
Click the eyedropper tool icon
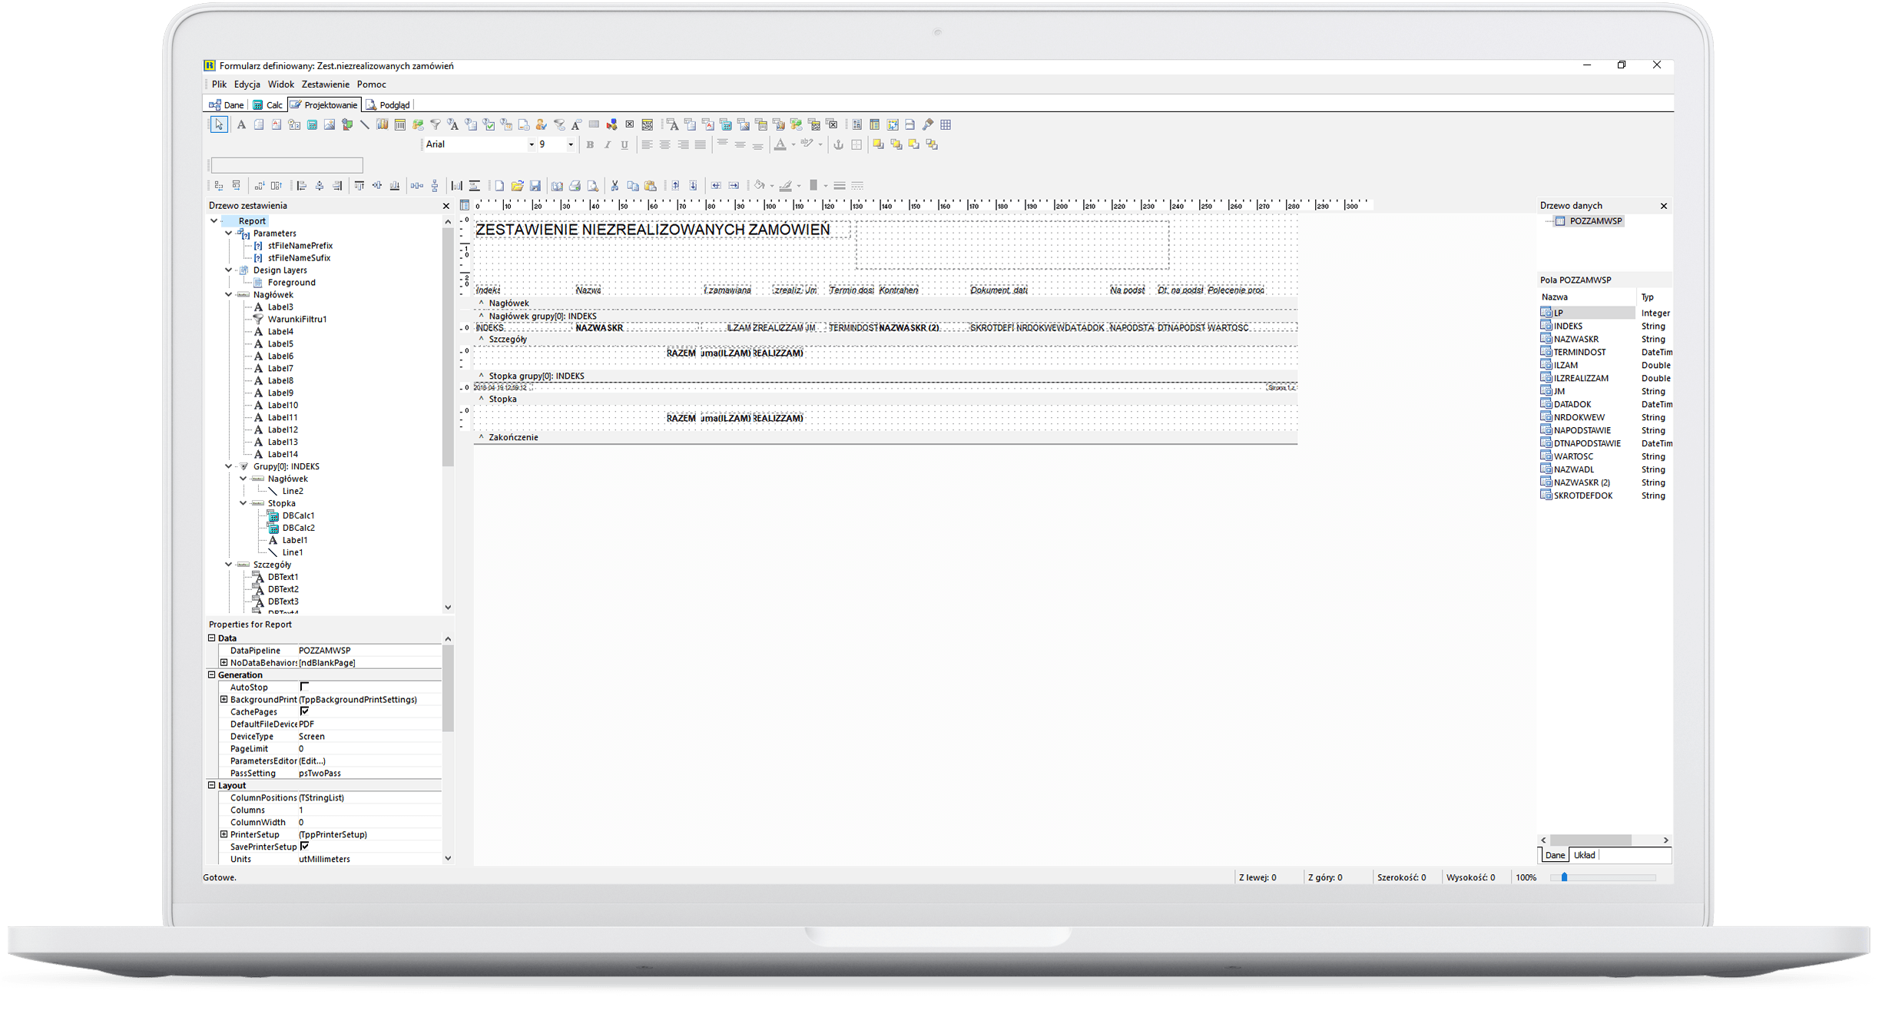(928, 124)
